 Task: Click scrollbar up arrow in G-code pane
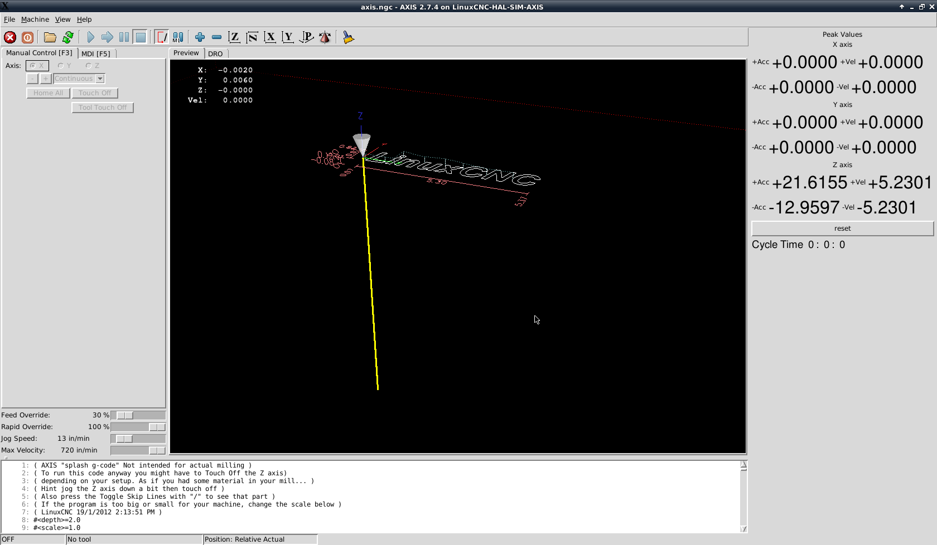(743, 464)
